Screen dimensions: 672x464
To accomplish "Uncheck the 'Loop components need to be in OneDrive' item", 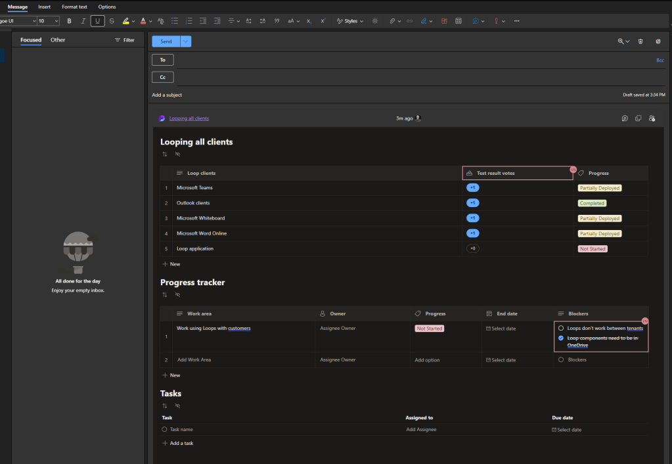I will (560, 338).
